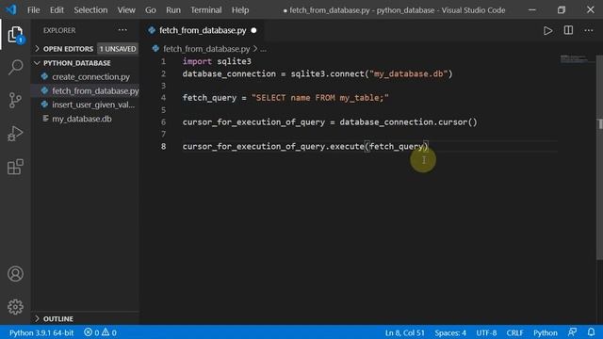
Task: Click breadcrumb ellipsis after file name
Action: [x=263, y=49]
